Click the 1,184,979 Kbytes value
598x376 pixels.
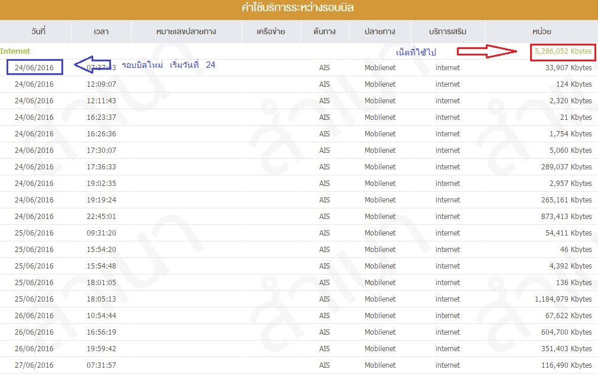coord(563,299)
